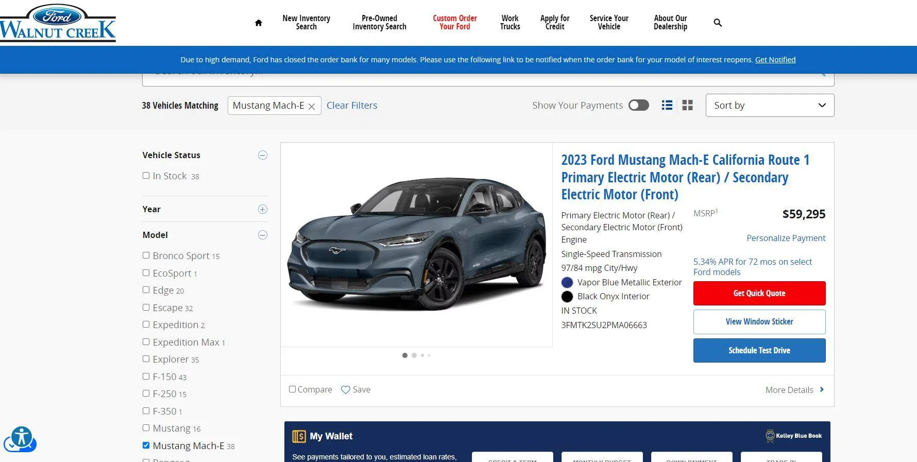Image resolution: width=917 pixels, height=462 pixels.
Task: Click Clear Filters link
Action: click(352, 105)
